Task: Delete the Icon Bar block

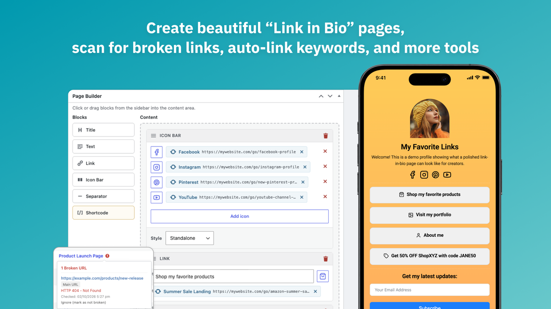Action: (x=326, y=136)
